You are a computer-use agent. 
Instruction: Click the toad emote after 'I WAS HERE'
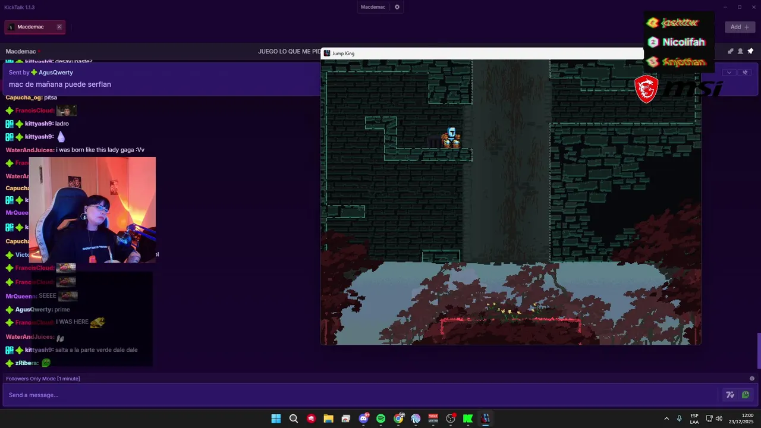tap(98, 322)
